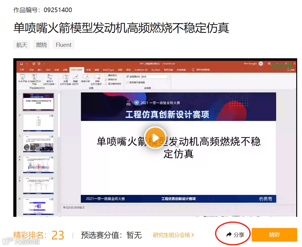Viewport: 302px width, 247px height.
Task: Click the slide title text 单喷嘴火箭模型发动机
Action: (x=179, y=147)
